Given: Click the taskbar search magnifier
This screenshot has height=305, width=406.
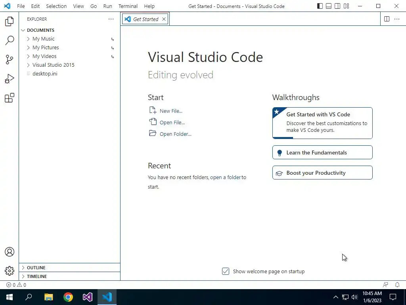Looking at the screenshot, I should point(29,297).
